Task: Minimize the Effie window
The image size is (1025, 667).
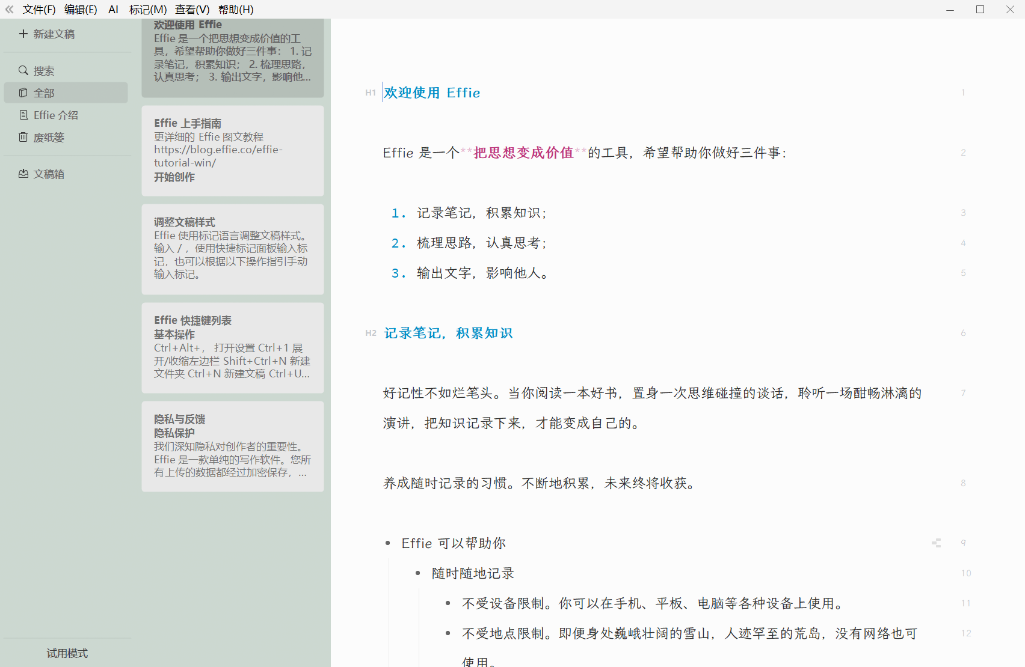Action: 950,10
